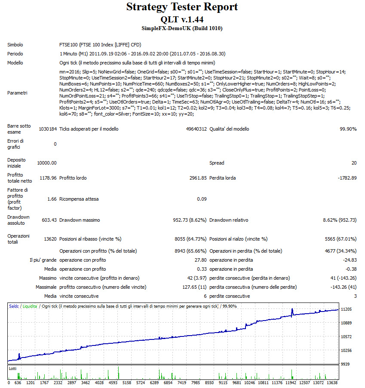This screenshot has width=365, height=388.
Task: Click Qualita' del modello label
Action: 229,129
